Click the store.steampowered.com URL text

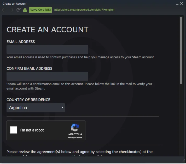tap(84, 10)
